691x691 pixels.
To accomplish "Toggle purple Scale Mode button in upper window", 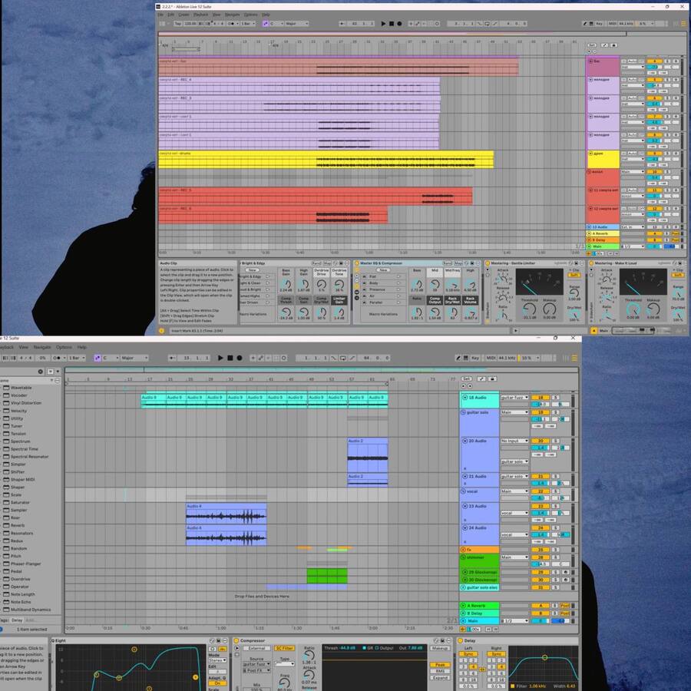I will [265, 24].
